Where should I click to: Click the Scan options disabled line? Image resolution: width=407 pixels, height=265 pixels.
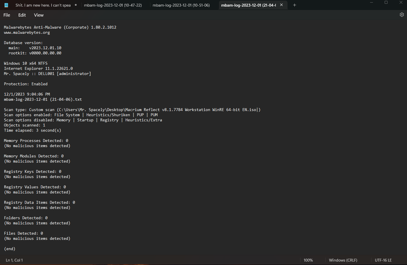pyautogui.click(x=83, y=120)
